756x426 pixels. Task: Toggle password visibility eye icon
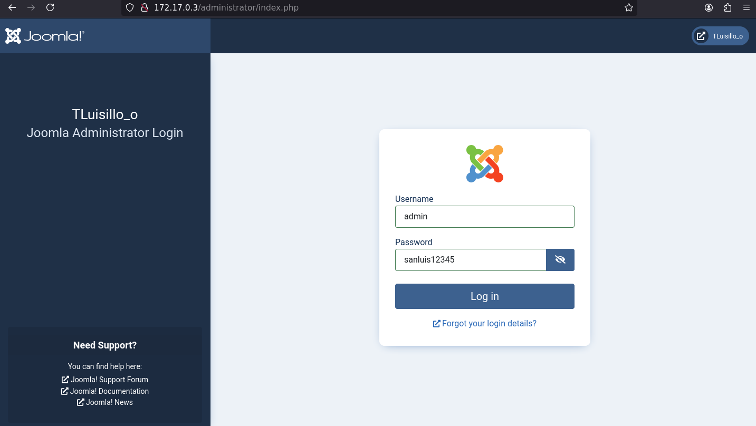(x=560, y=260)
